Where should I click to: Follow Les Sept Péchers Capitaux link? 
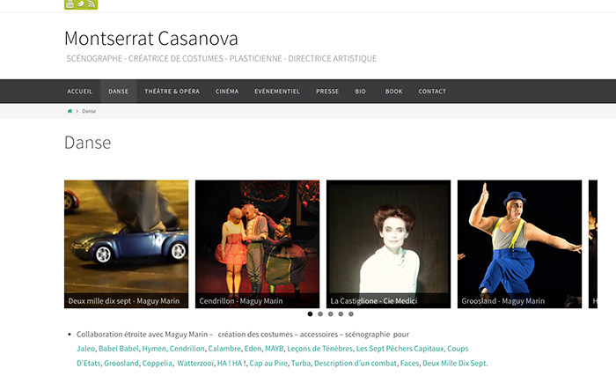pos(400,349)
